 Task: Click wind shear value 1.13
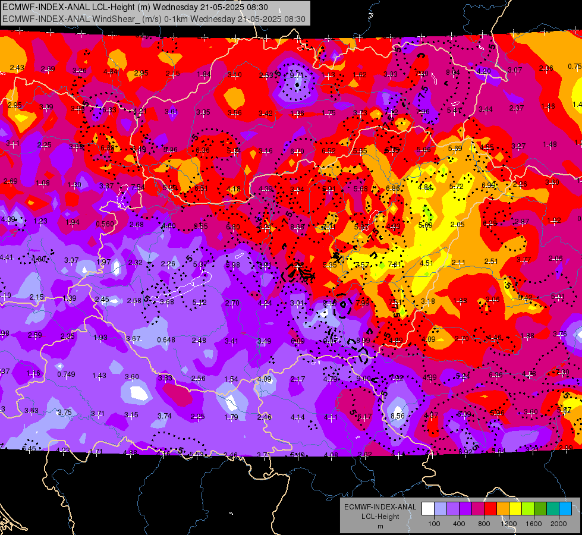(x=328, y=75)
